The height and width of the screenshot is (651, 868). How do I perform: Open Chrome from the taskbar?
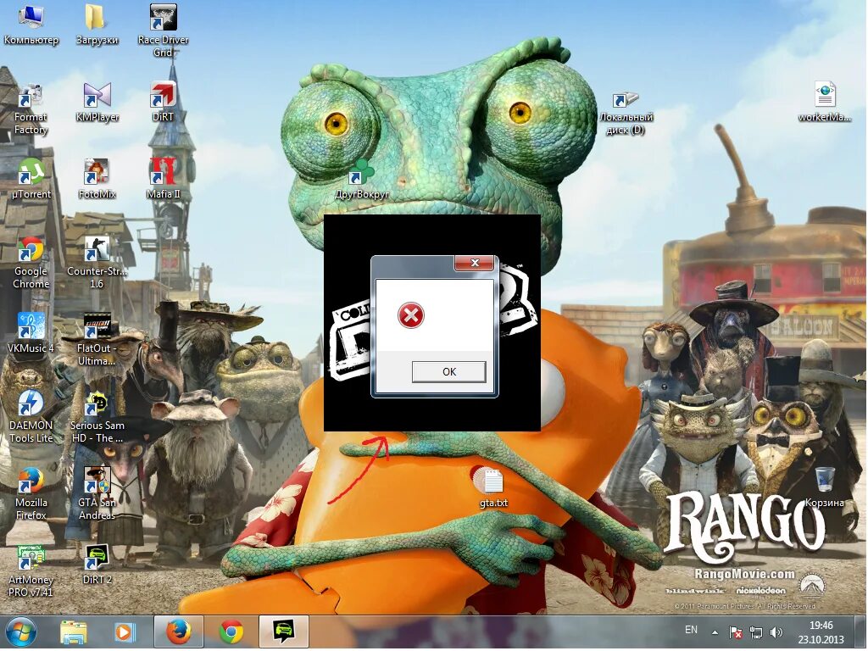231,632
